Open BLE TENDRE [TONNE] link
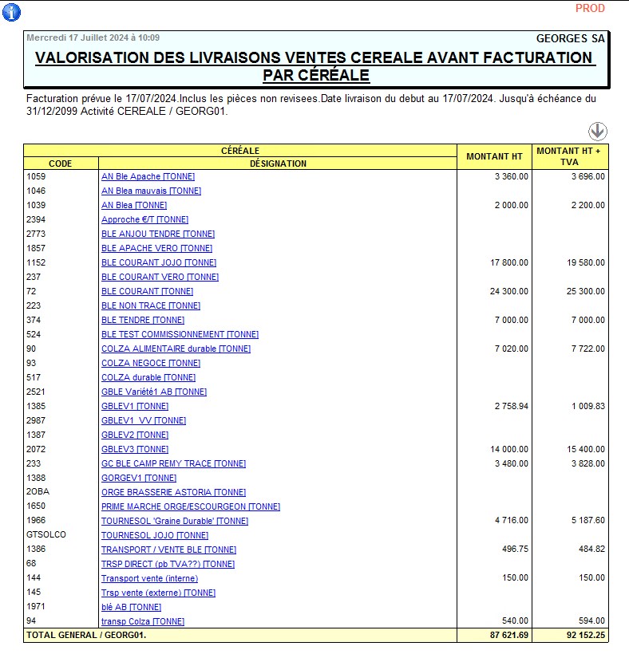The image size is (629, 654). click(142, 320)
